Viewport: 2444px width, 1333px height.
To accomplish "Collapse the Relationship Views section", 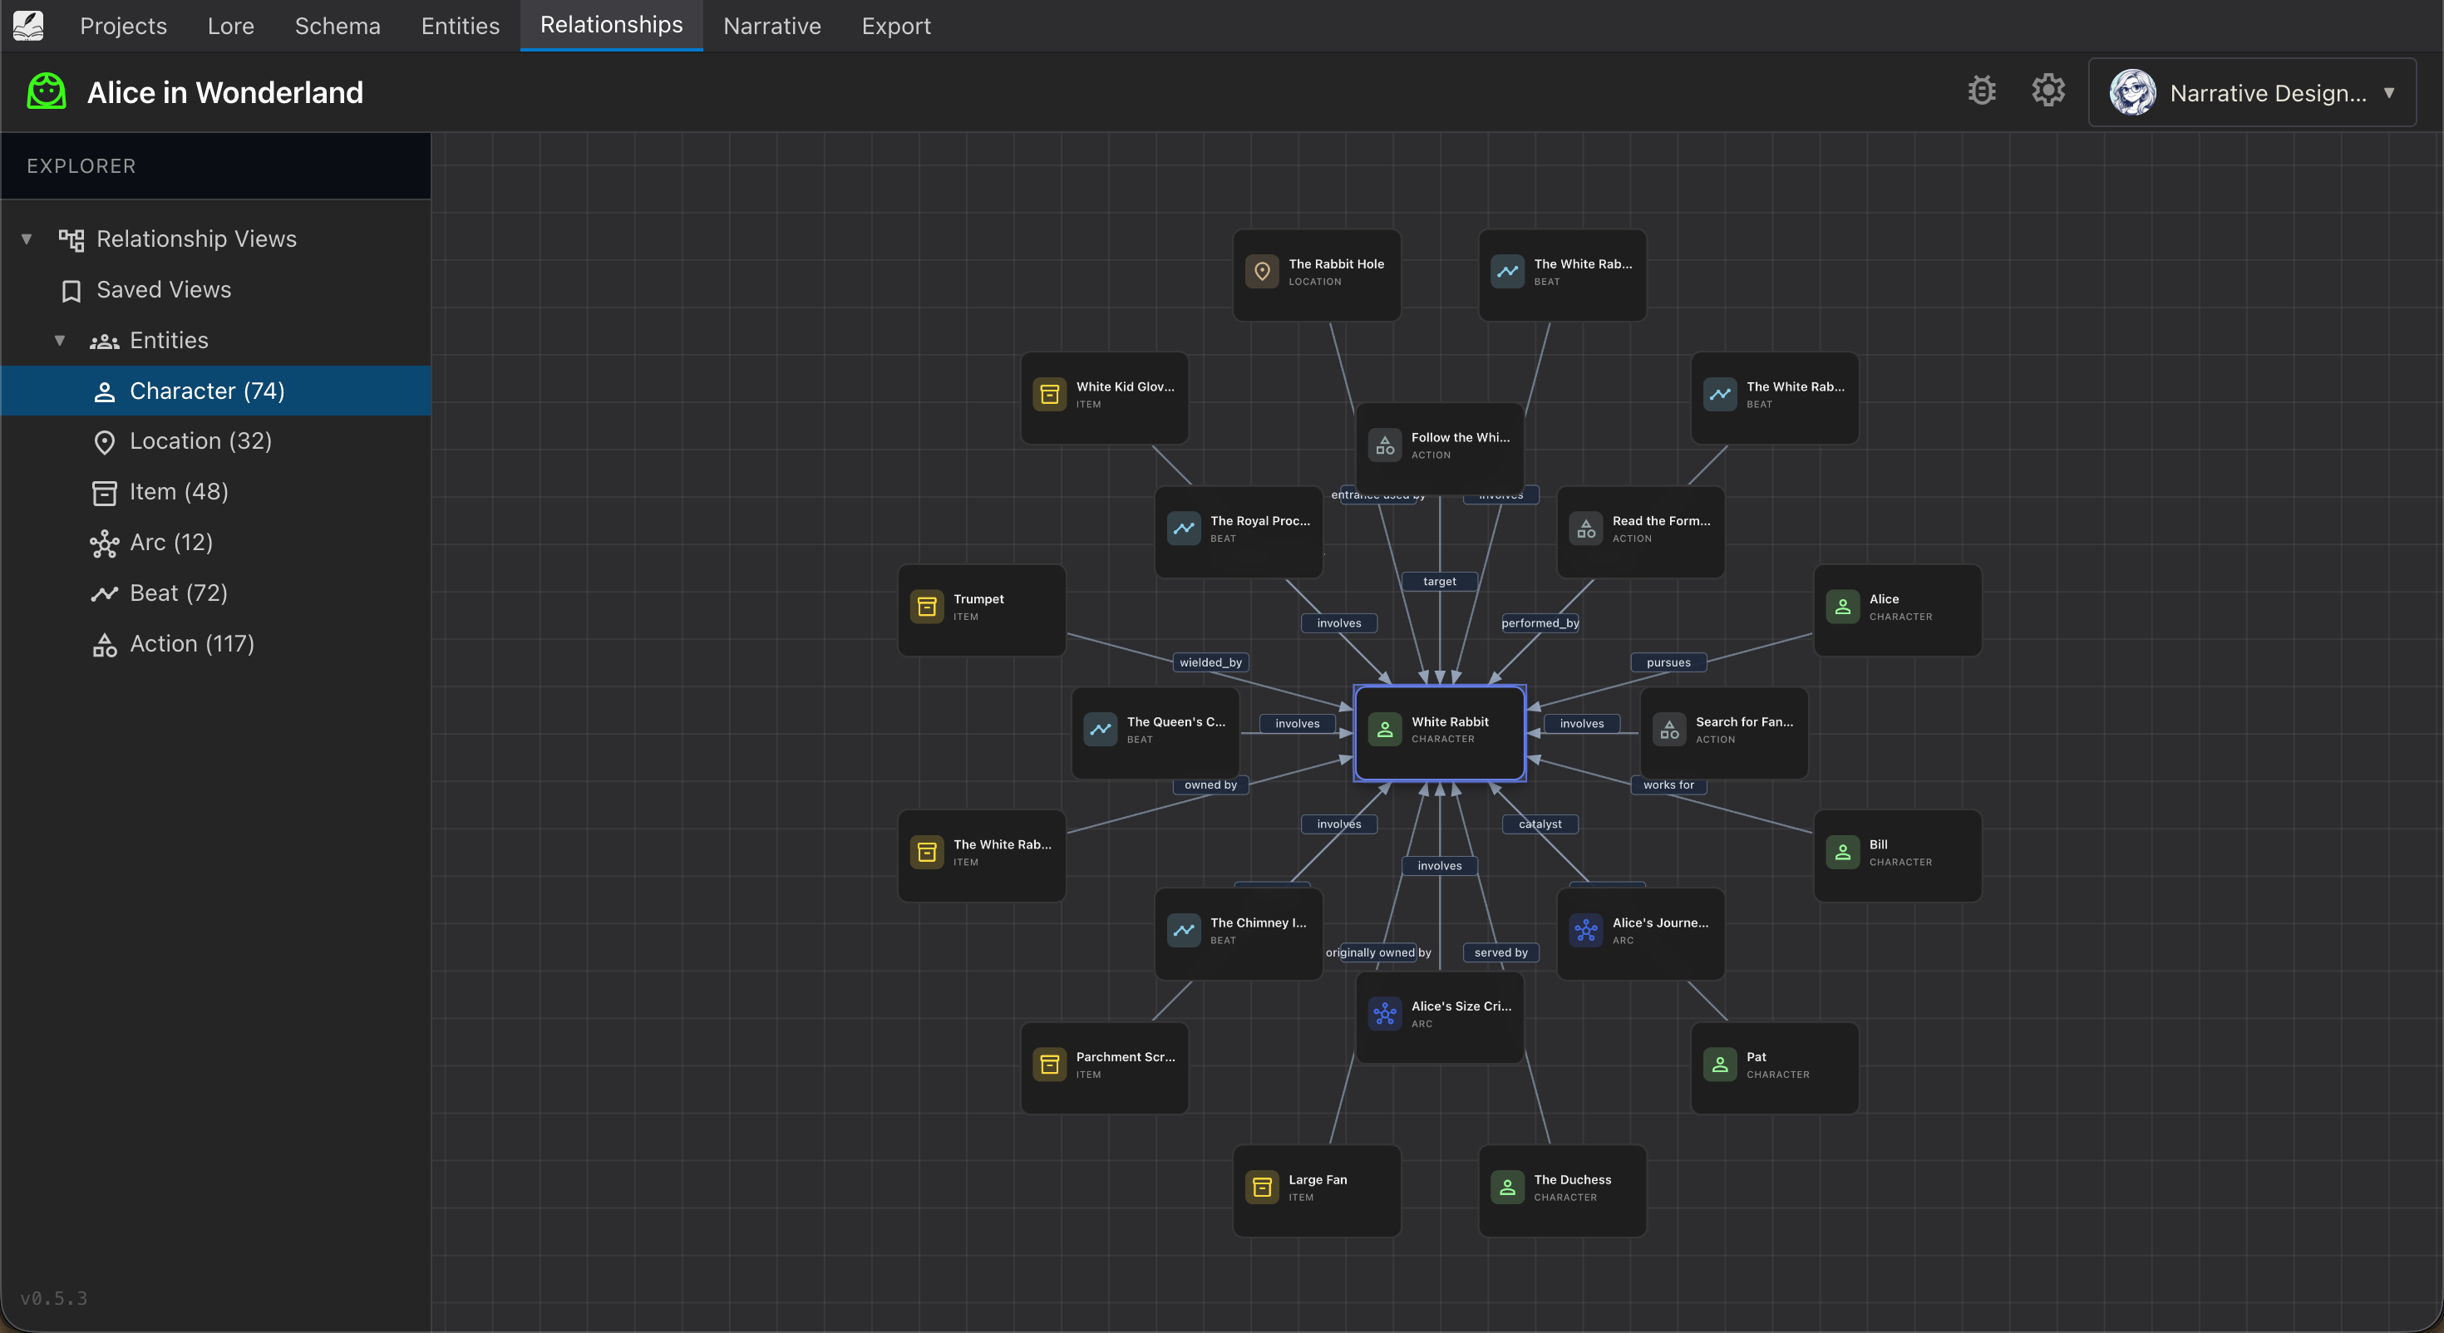I will pos(26,239).
